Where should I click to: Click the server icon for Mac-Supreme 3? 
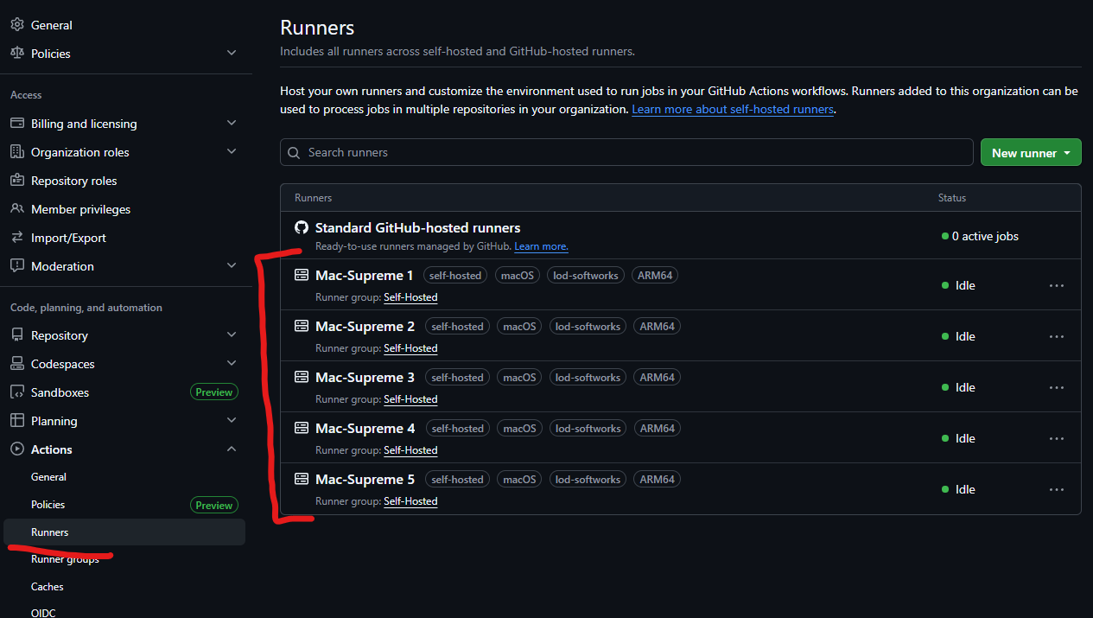[302, 378]
